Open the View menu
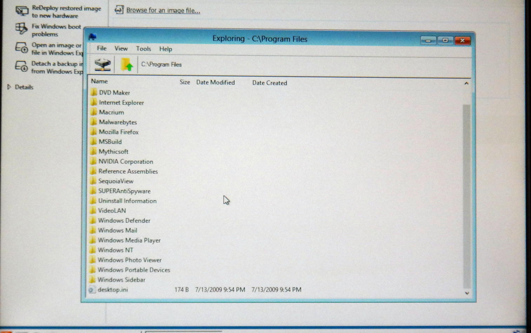This screenshot has width=531, height=333. pos(121,49)
